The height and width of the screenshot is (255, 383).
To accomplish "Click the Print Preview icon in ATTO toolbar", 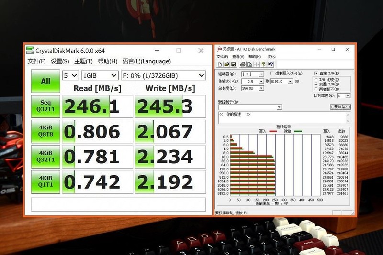I will click(x=249, y=64).
